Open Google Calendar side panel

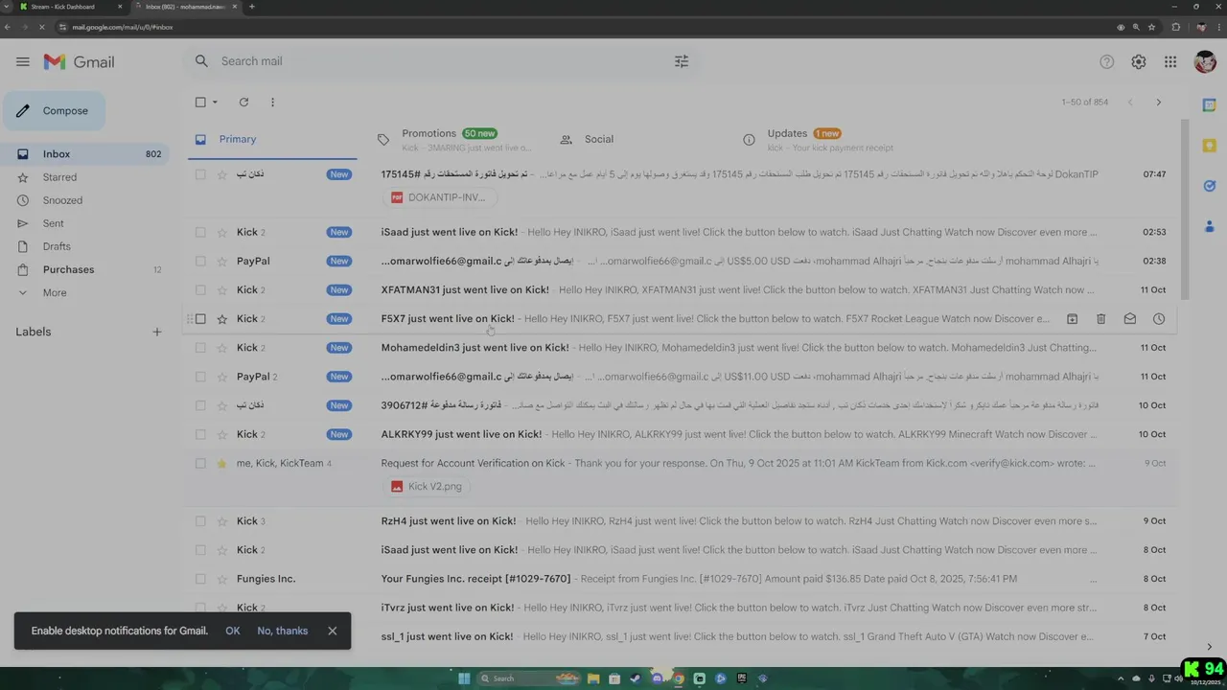1209,105
